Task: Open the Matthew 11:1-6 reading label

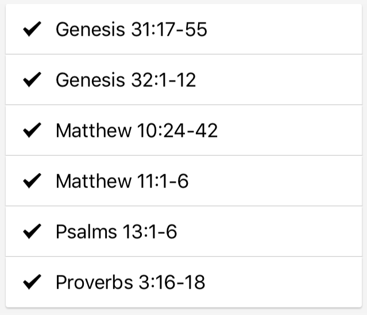Action: point(122,181)
